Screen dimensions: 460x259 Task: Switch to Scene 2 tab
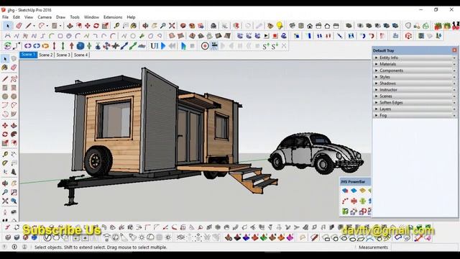(46, 55)
